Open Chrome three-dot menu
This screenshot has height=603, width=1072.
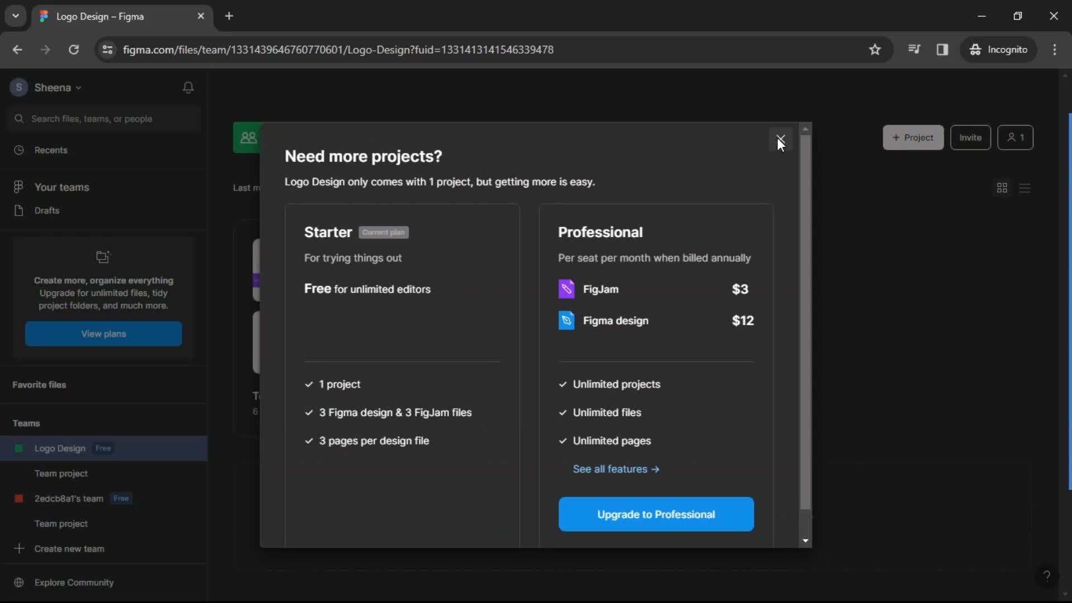(1055, 50)
